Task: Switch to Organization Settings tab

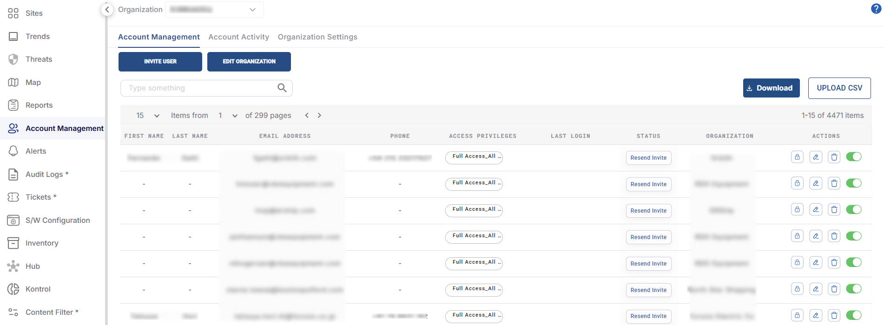Action: tap(317, 37)
